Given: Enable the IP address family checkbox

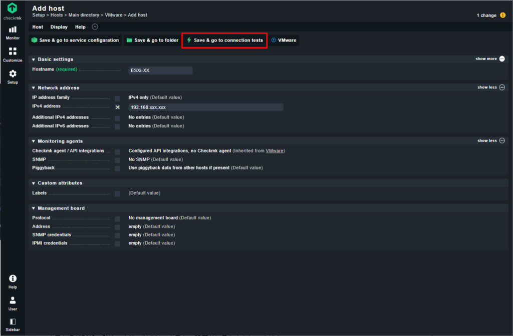Looking at the screenshot, I should click(x=117, y=98).
